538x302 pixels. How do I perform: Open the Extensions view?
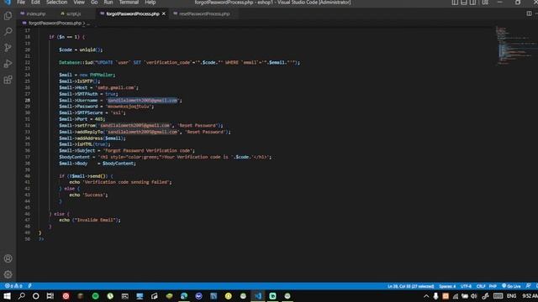tap(8, 80)
